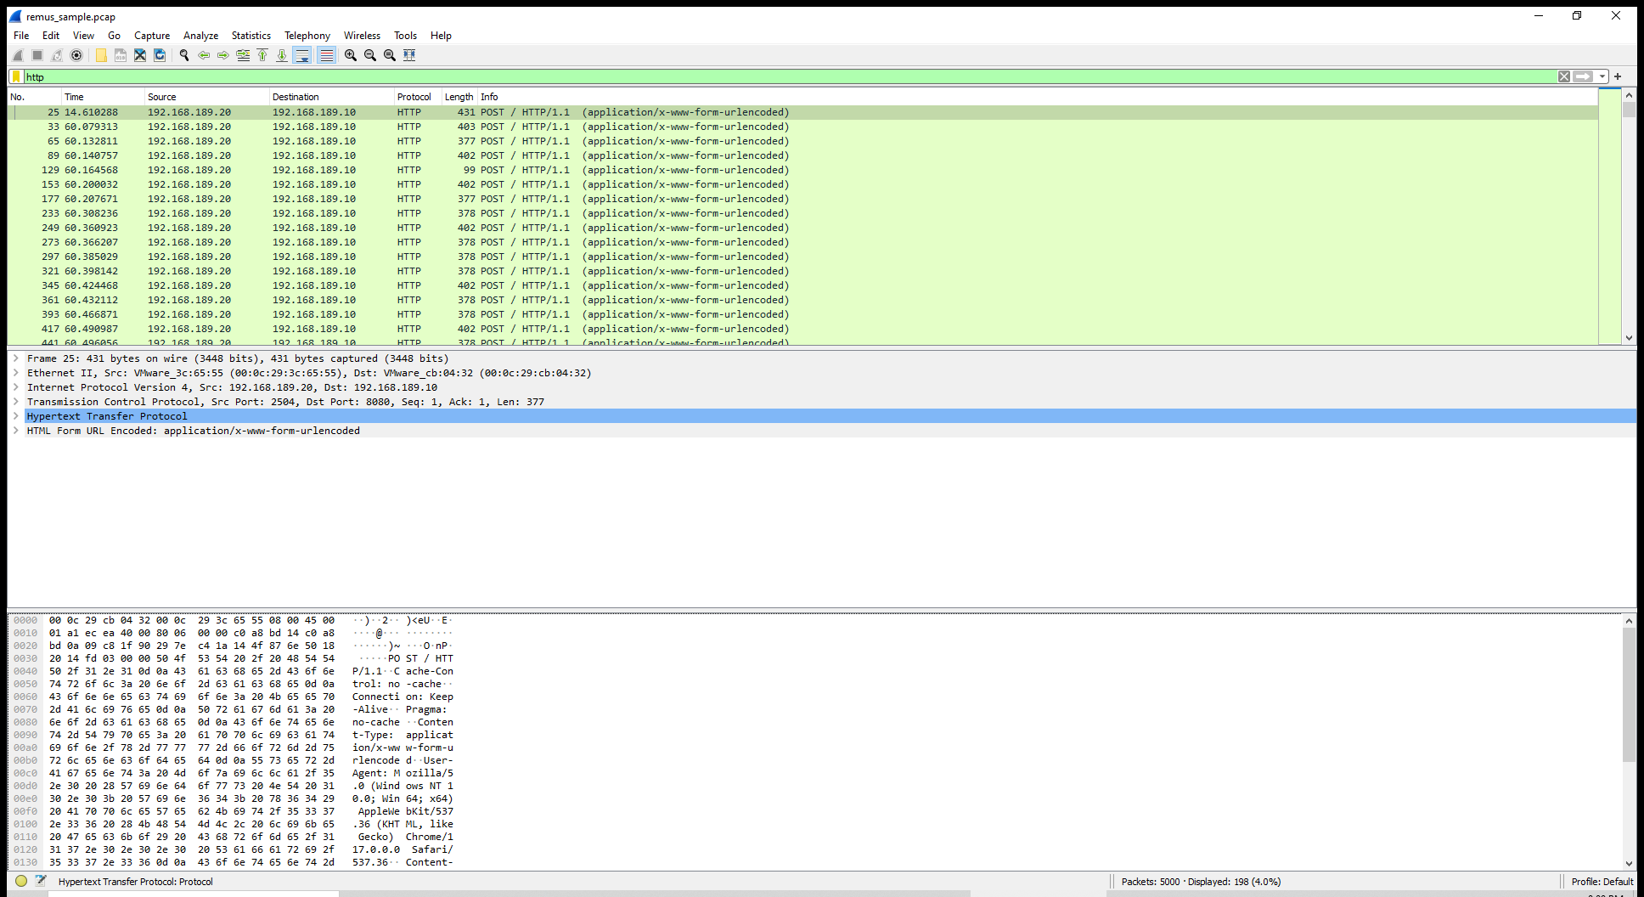1644x897 pixels.
Task: Expand the Transmission Control Protocol details
Action: [15, 402]
